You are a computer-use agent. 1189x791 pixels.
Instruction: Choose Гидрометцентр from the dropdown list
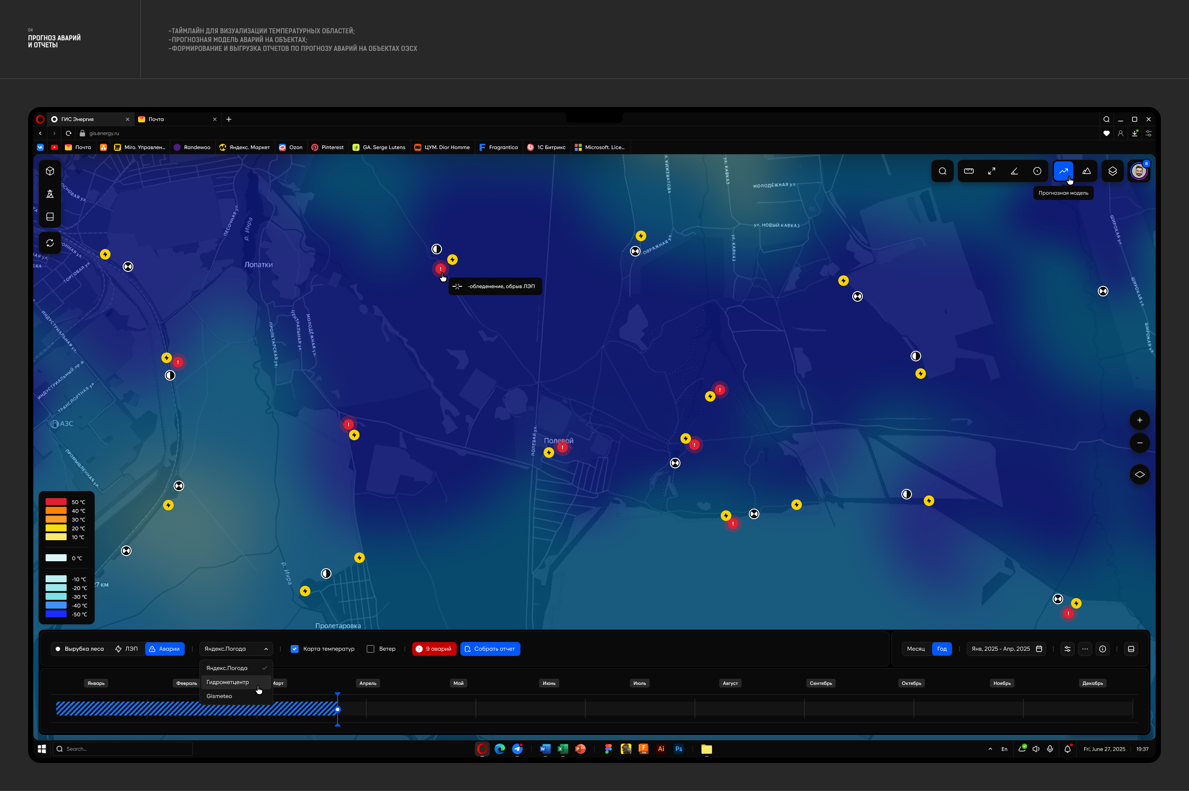coord(228,682)
